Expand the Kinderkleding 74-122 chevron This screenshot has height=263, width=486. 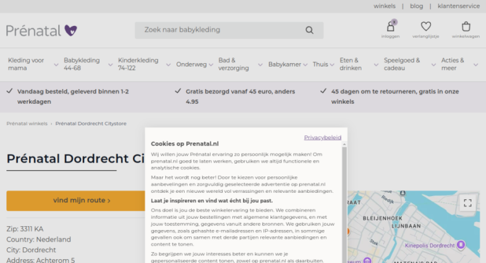(168, 64)
